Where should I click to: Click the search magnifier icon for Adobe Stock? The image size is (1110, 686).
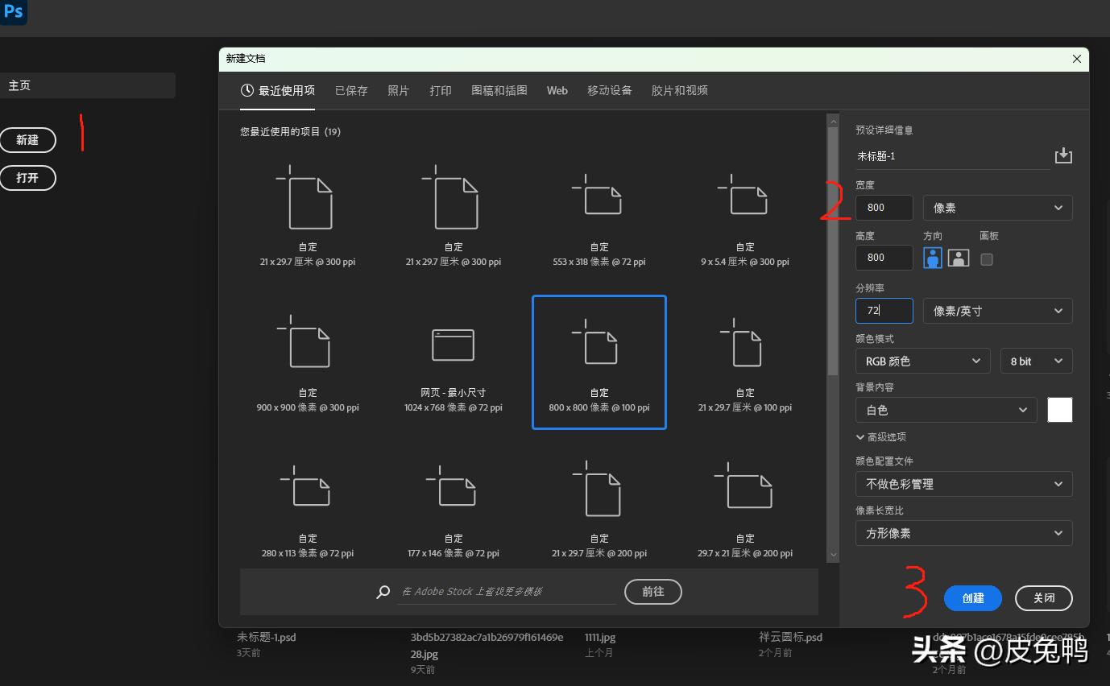pyautogui.click(x=383, y=592)
